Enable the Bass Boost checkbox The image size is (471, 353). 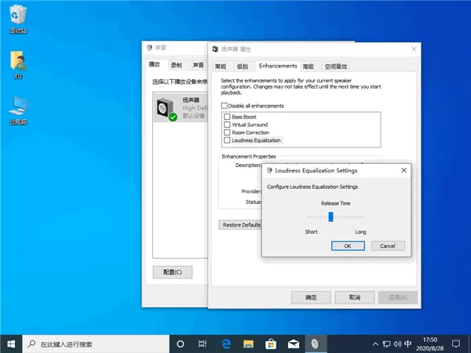[x=228, y=117]
